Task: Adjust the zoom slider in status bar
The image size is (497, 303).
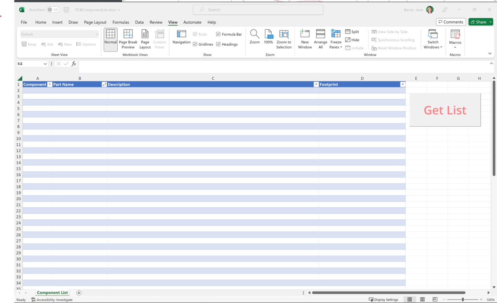Action: pyautogui.click(x=463, y=299)
